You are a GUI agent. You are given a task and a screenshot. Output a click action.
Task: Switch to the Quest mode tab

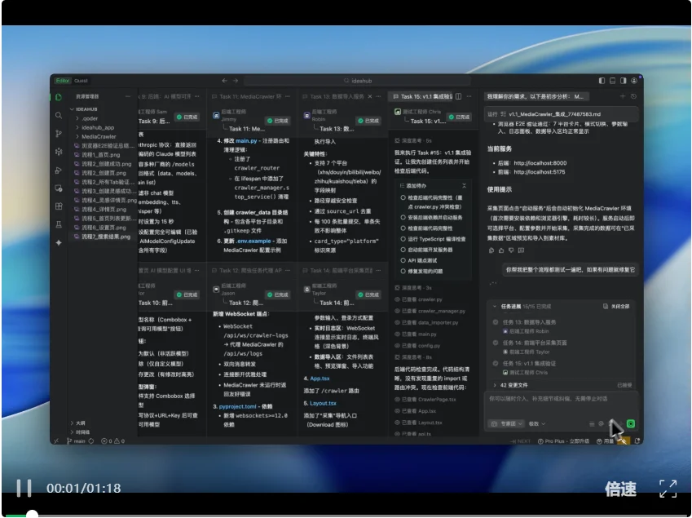81,81
